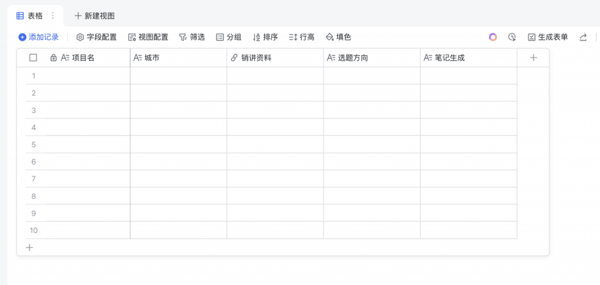600x285 pixels.
Task: Click the 笔记生成 cell in row 1
Action: tap(469, 75)
